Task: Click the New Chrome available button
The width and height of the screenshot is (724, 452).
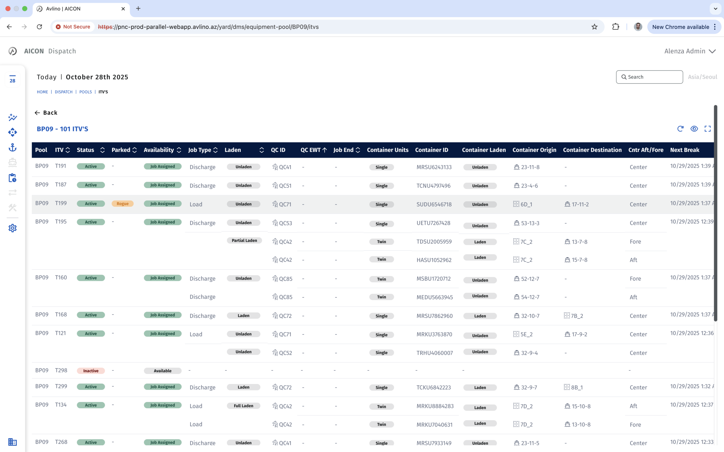Action: tap(684, 27)
